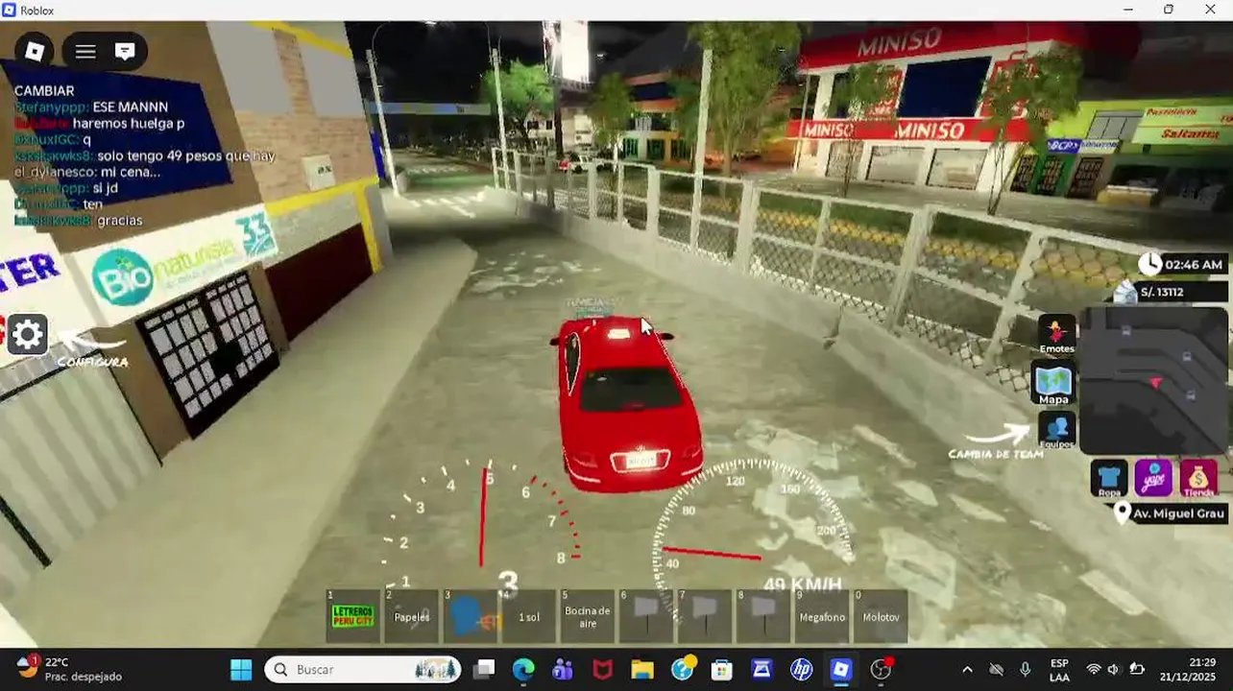1233x691 pixels.
Task: Click the Av. Miguel Grau location label
Action: coord(1178,513)
